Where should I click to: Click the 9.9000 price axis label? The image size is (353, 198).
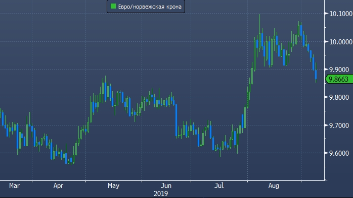(339, 70)
